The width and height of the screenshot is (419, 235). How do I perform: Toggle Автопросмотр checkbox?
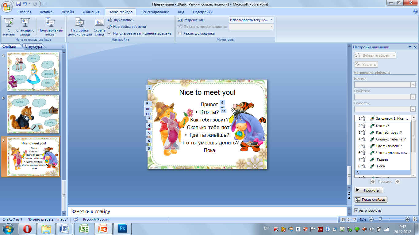(x=356, y=211)
